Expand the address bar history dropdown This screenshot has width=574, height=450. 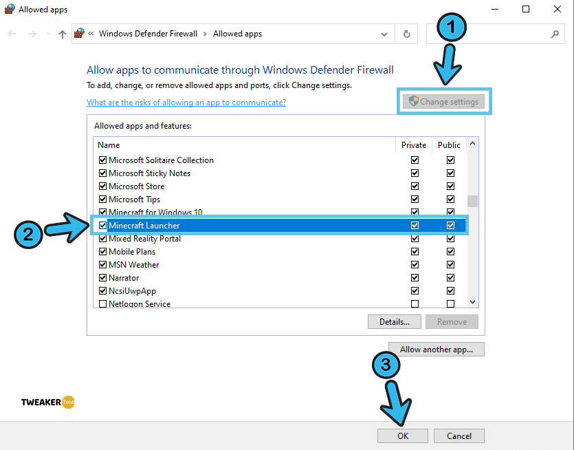(x=384, y=34)
